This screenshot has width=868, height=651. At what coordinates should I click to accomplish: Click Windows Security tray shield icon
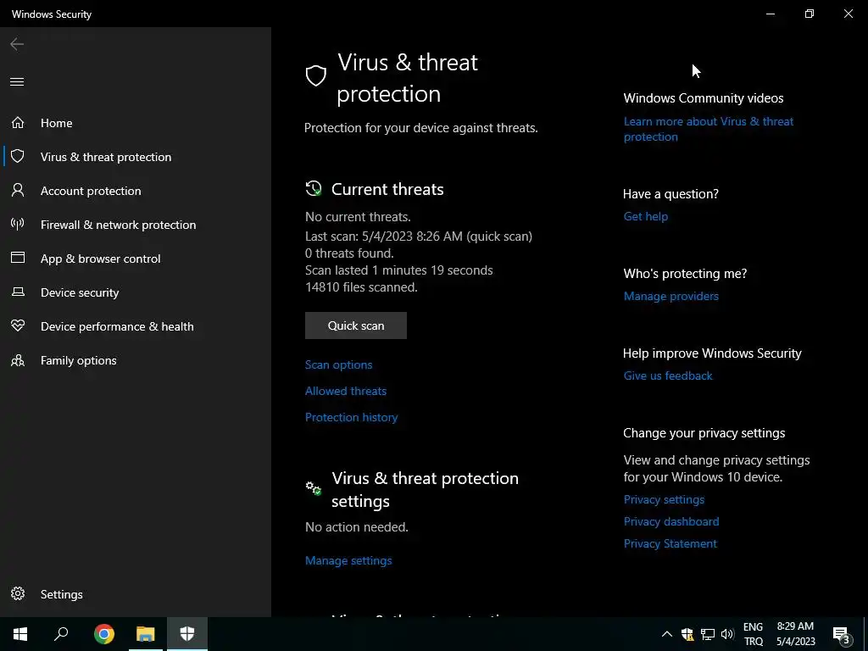click(687, 634)
